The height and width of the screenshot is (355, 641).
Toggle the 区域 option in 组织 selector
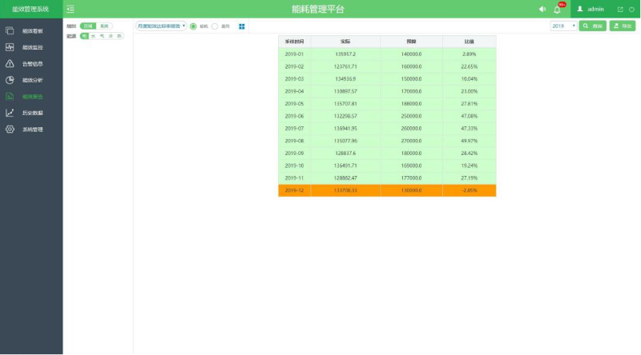coord(88,26)
